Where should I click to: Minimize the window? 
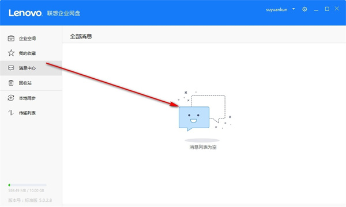click(x=316, y=10)
